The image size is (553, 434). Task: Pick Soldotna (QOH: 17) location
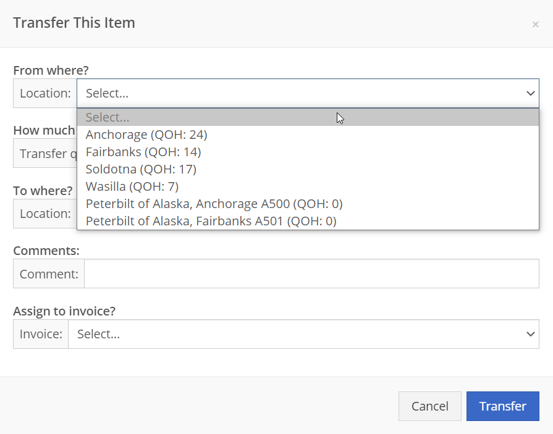coord(308,169)
